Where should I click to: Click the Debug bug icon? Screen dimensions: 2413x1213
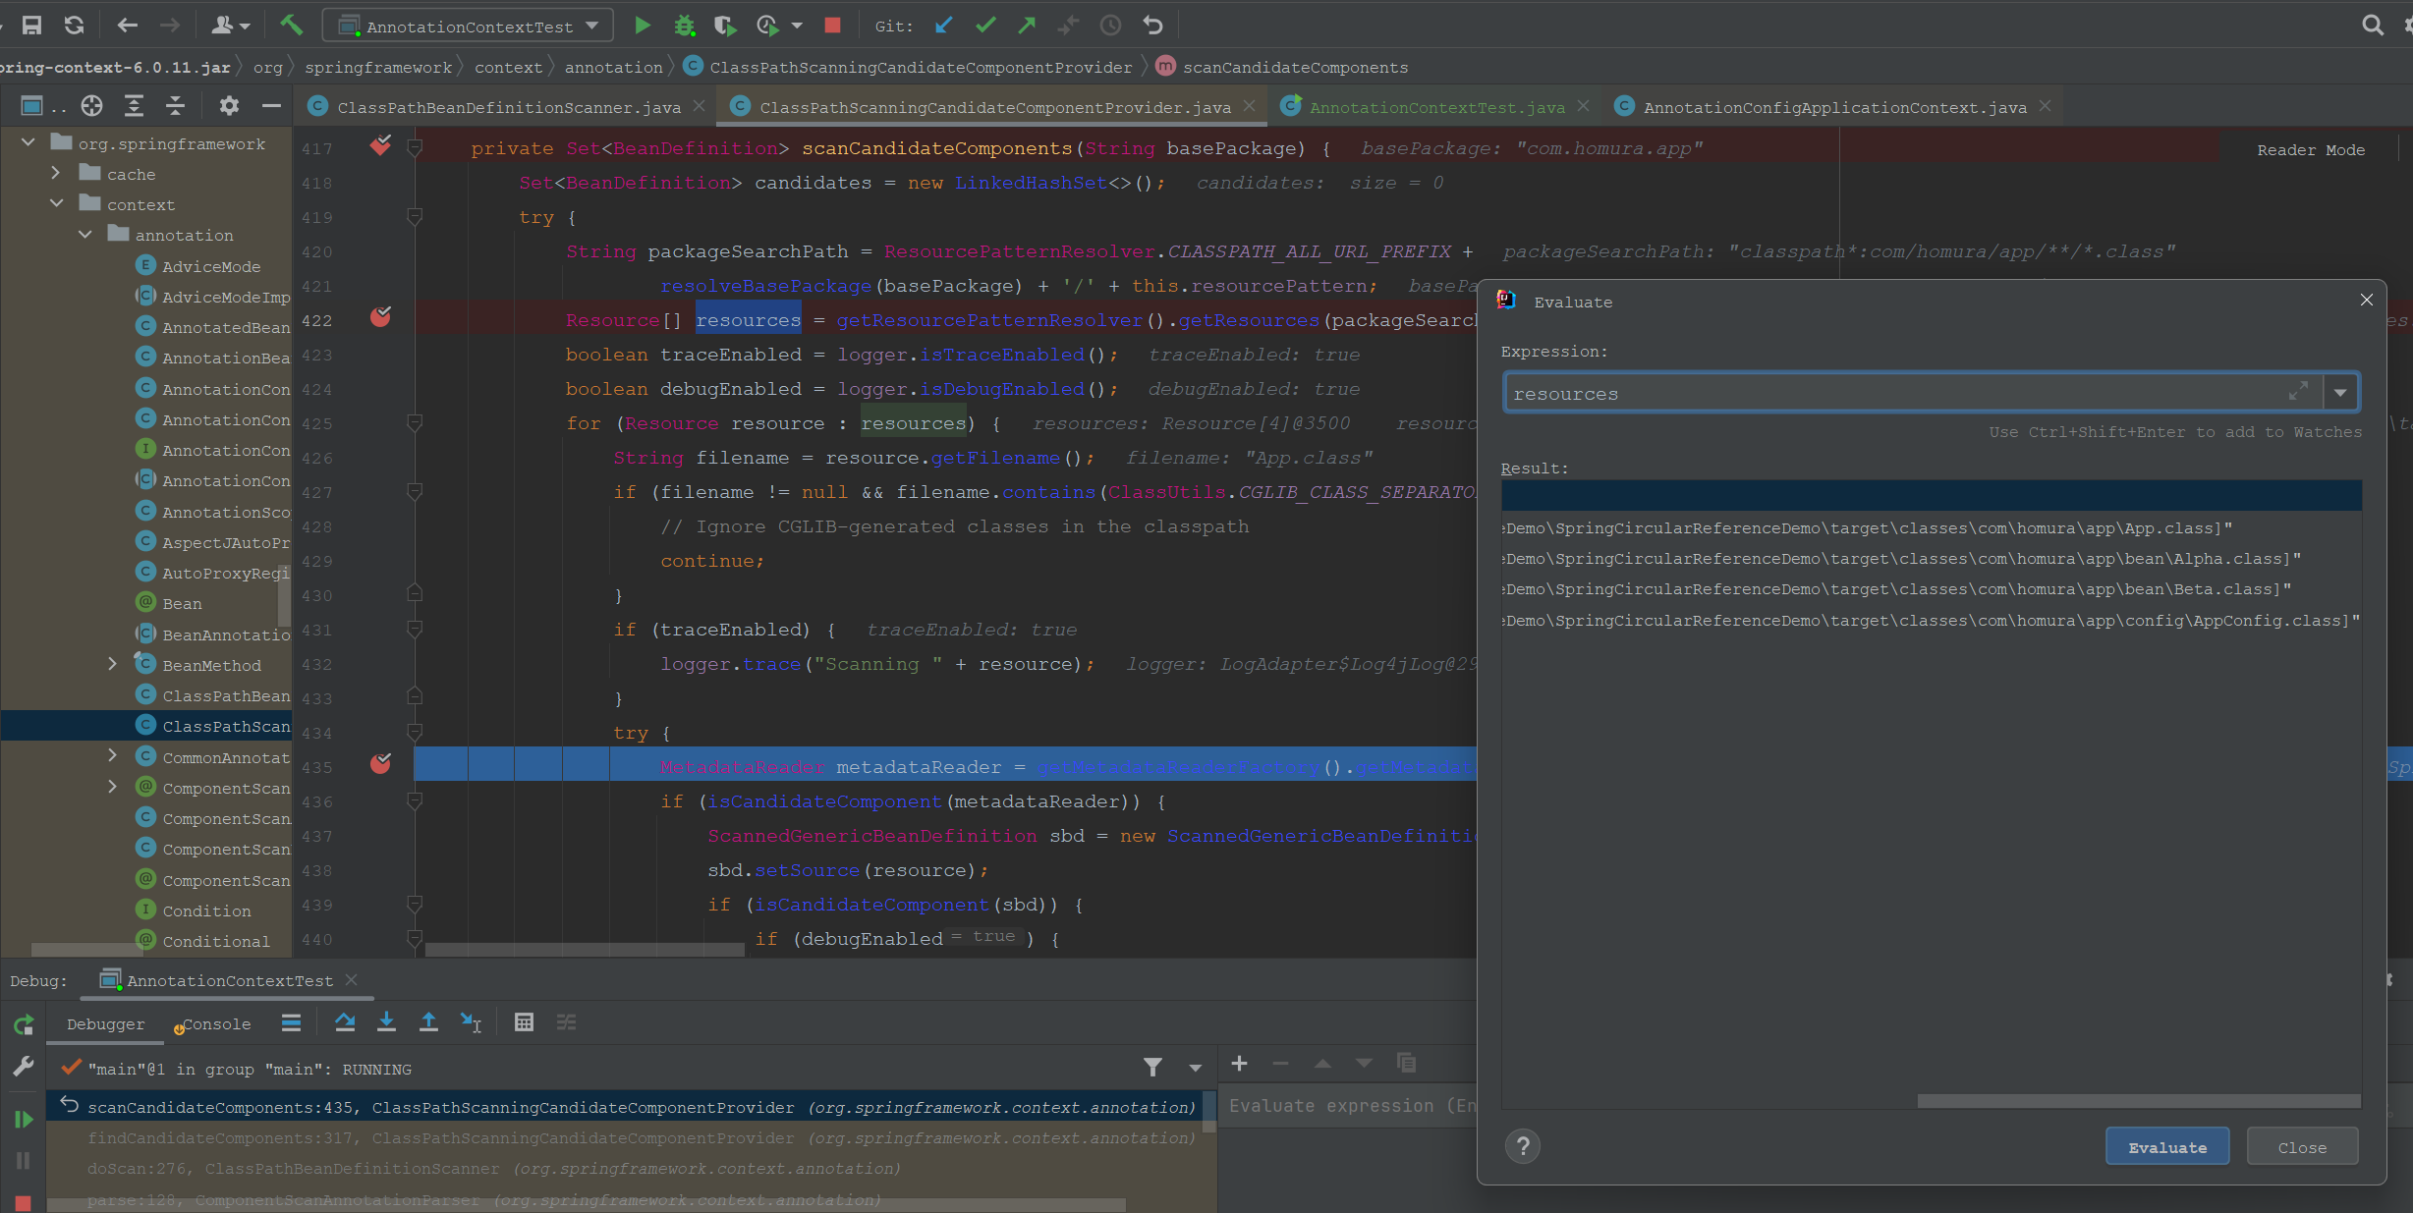pyautogui.click(x=684, y=26)
